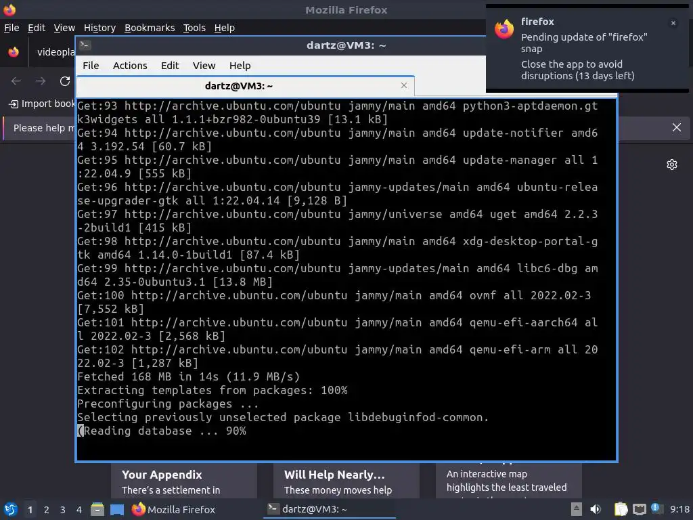The image size is (693, 520).
Task: Open the network connection tray icon
Action: pos(639,509)
